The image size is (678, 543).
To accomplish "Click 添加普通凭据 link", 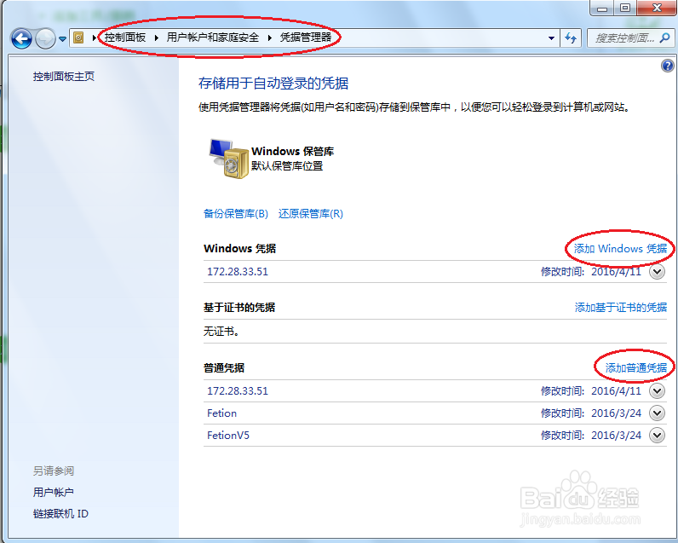I will click(635, 367).
